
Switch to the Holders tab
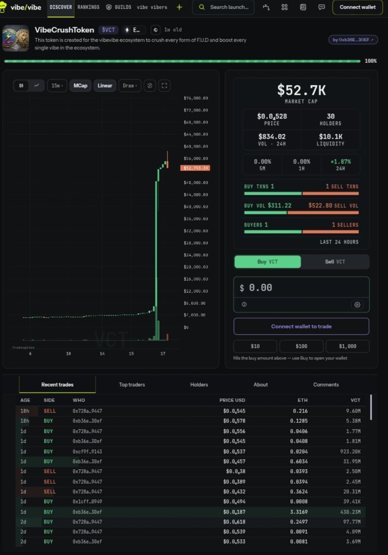pos(199,384)
